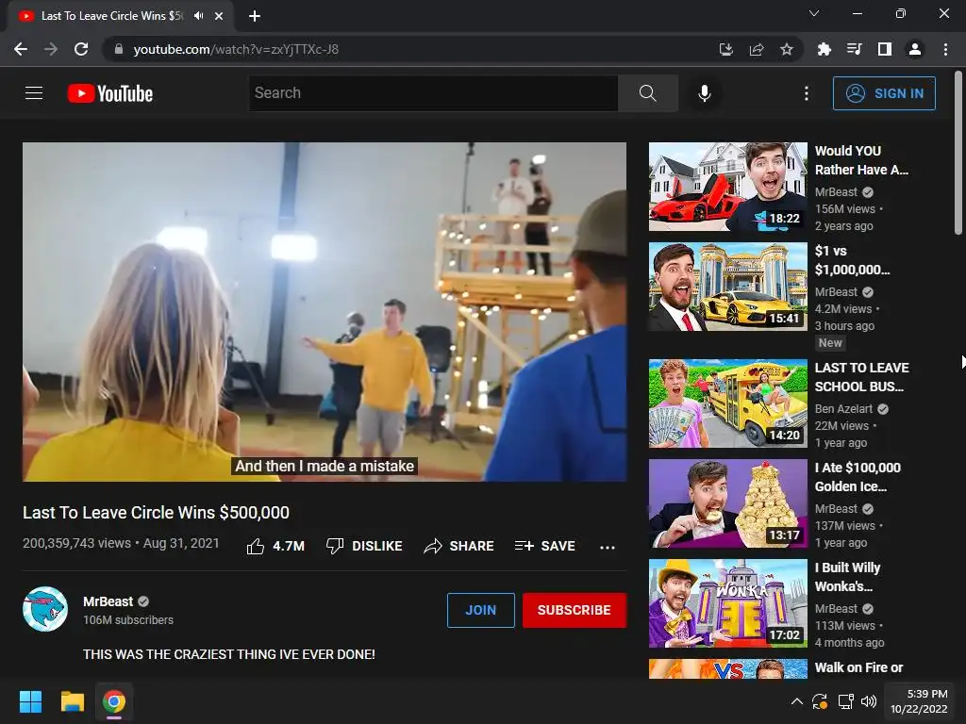The image size is (966, 724).
Task: Reload the YouTube page
Action: pyautogui.click(x=81, y=49)
